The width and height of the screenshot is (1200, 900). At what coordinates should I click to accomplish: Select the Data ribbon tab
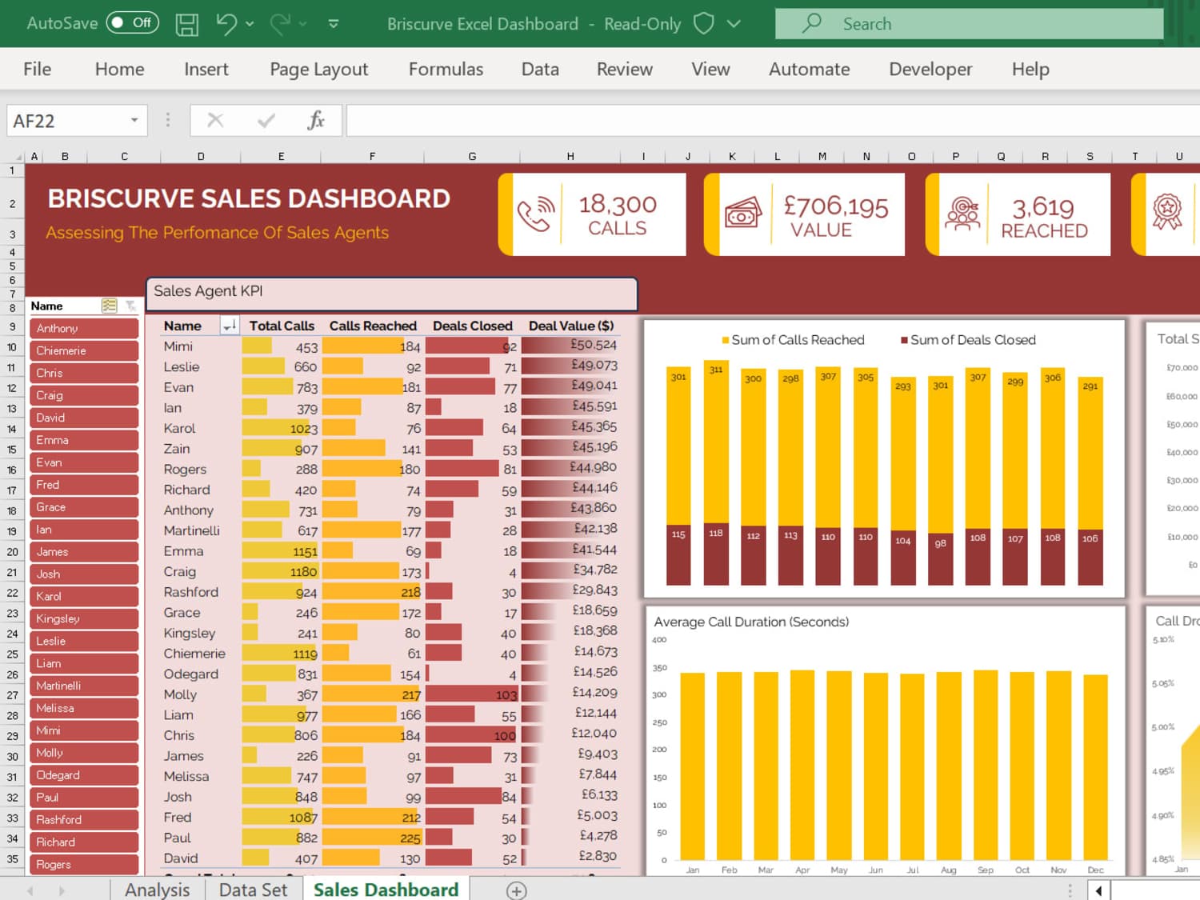click(540, 70)
